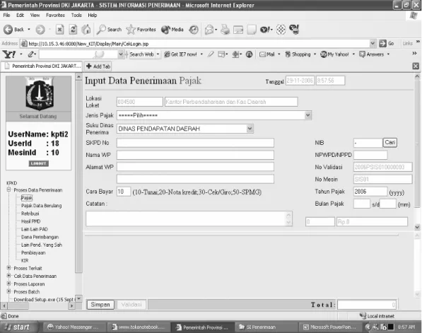
Task: Select Hasil PMD tree item
Action: [x=30, y=221]
